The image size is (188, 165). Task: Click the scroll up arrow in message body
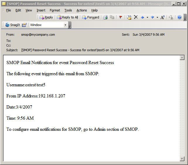point(182,58)
